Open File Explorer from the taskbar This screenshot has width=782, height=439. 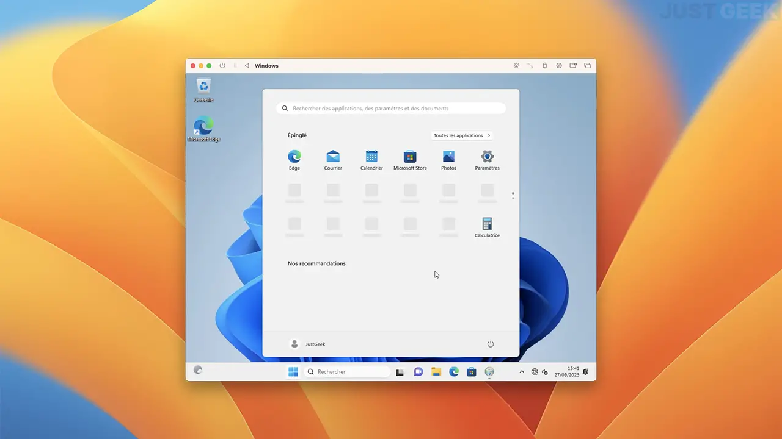436,372
